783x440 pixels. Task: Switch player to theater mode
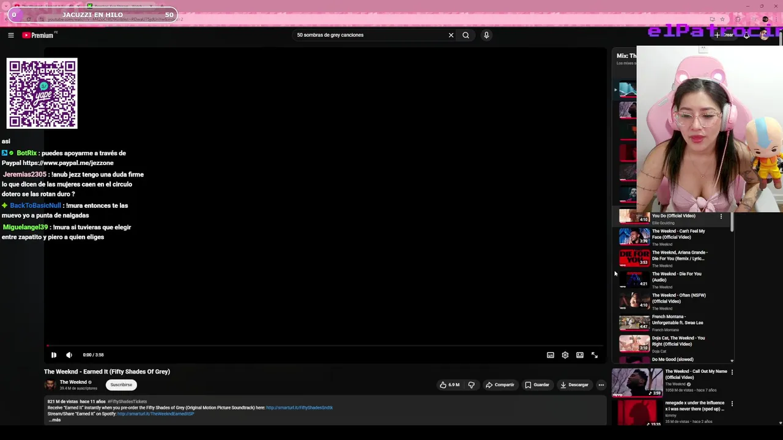coord(580,355)
